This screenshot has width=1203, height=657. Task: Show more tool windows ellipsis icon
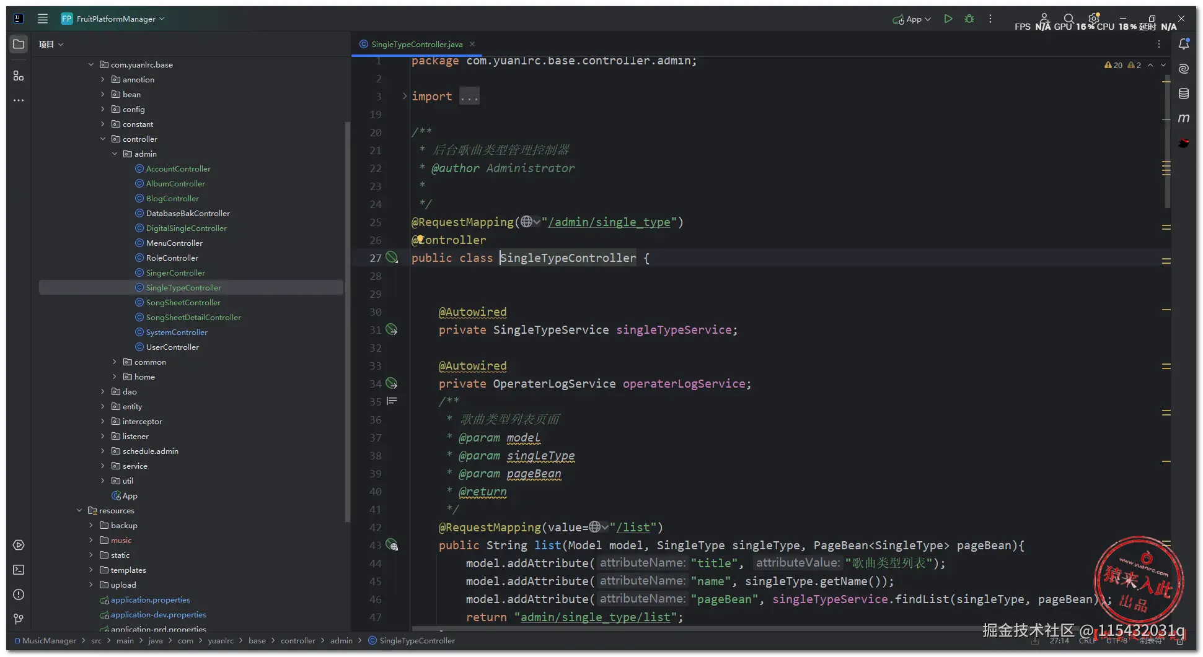point(19,100)
